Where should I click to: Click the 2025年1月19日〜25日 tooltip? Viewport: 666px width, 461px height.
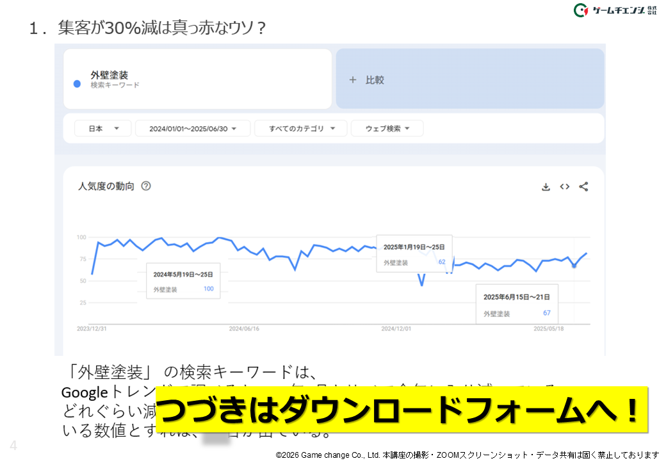(x=414, y=254)
